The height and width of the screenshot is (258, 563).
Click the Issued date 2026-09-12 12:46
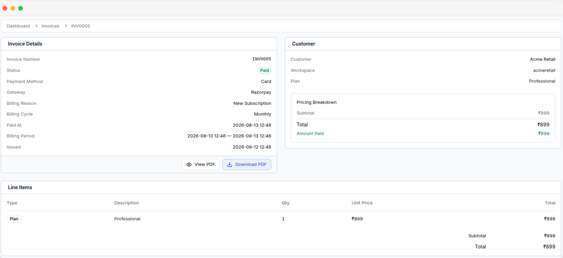point(252,147)
